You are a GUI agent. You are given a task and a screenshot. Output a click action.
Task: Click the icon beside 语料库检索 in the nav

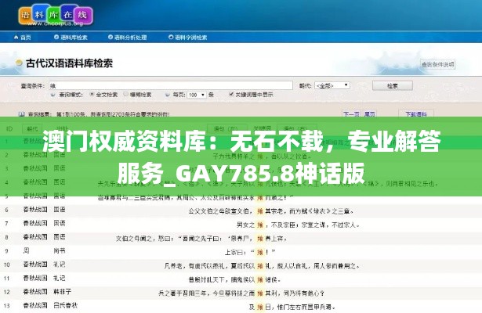click(54, 37)
